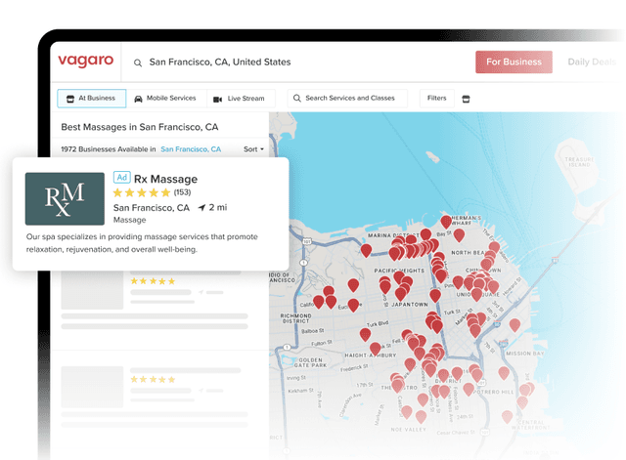Open the Sort dropdown

point(253,149)
